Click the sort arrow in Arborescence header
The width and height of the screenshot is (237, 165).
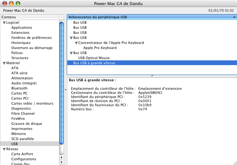[234, 17]
